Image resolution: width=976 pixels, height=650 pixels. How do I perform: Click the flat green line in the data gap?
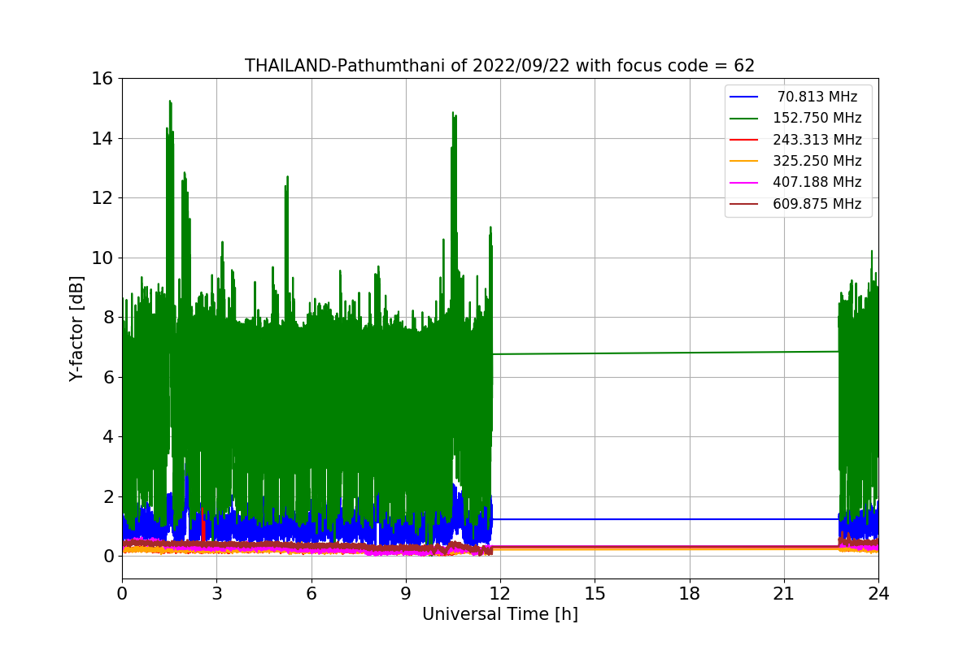pyautogui.click(x=665, y=353)
